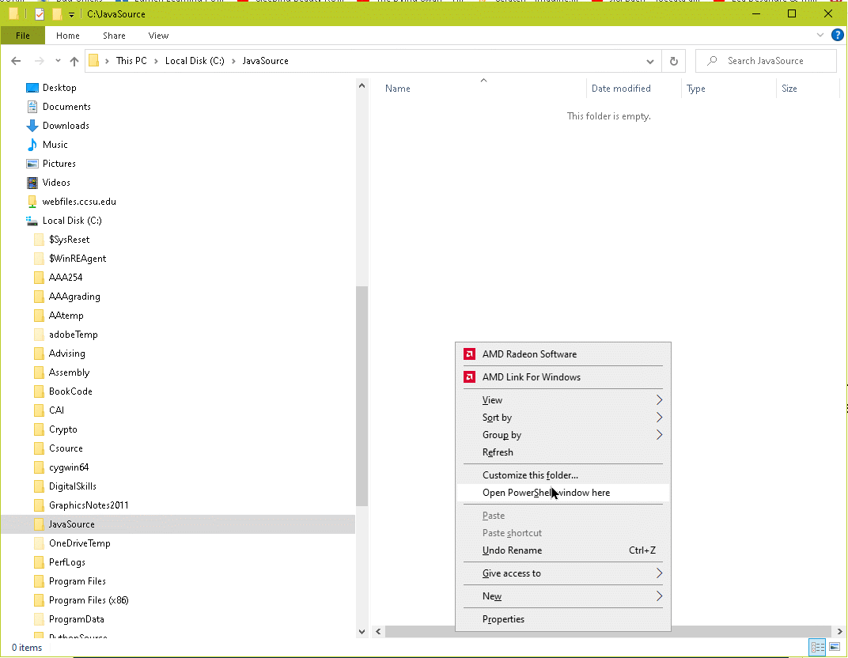Go up one folder level arrow
The width and height of the screenshot is (848, 658).
coord(74,61)
